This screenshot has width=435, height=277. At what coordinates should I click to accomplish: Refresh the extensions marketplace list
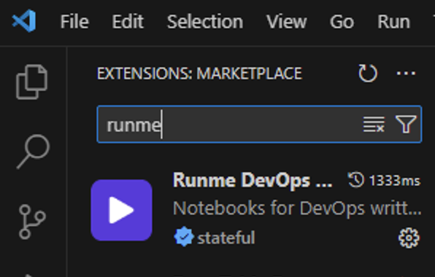click(368, 74)
